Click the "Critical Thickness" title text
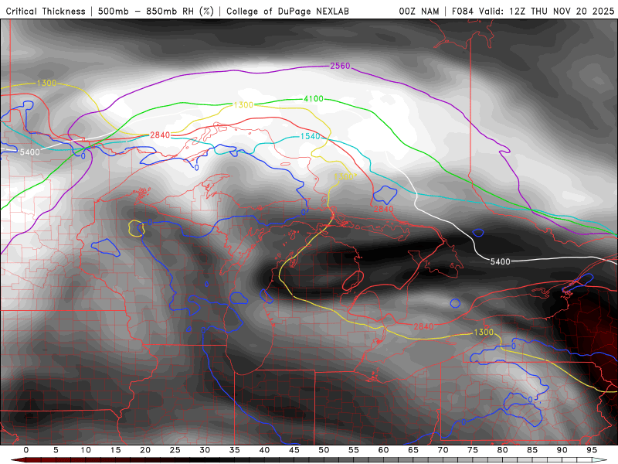This screenshot has height=464, width=618. 46,12
